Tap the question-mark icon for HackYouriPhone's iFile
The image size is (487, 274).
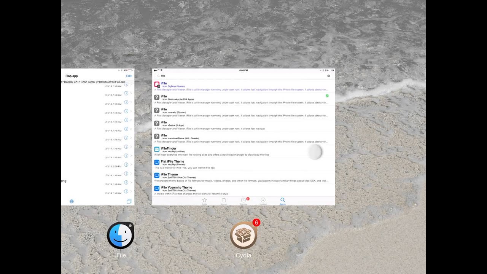156,136
